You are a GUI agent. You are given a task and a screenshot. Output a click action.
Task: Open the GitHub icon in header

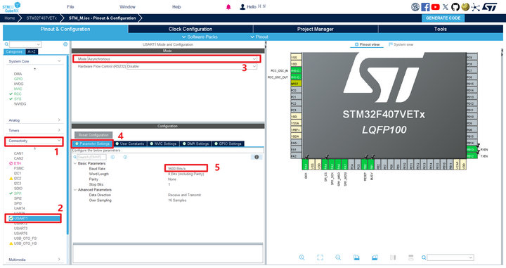(x=455, y=7)
